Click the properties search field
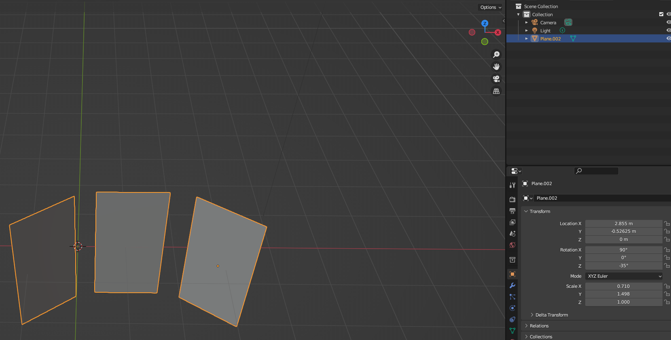The width and height of the screenshot is (671, 340). (596, 171)
